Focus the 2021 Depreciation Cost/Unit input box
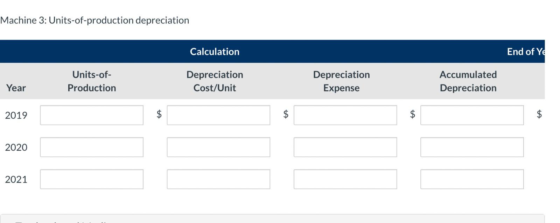Screen dimensions: 560x223 tap(218, 179)
